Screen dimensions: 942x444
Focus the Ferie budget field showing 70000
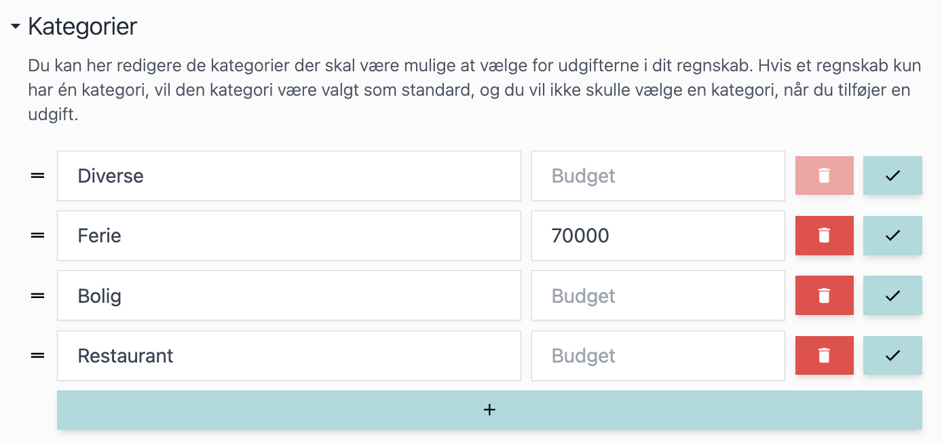tap(658, 236)
